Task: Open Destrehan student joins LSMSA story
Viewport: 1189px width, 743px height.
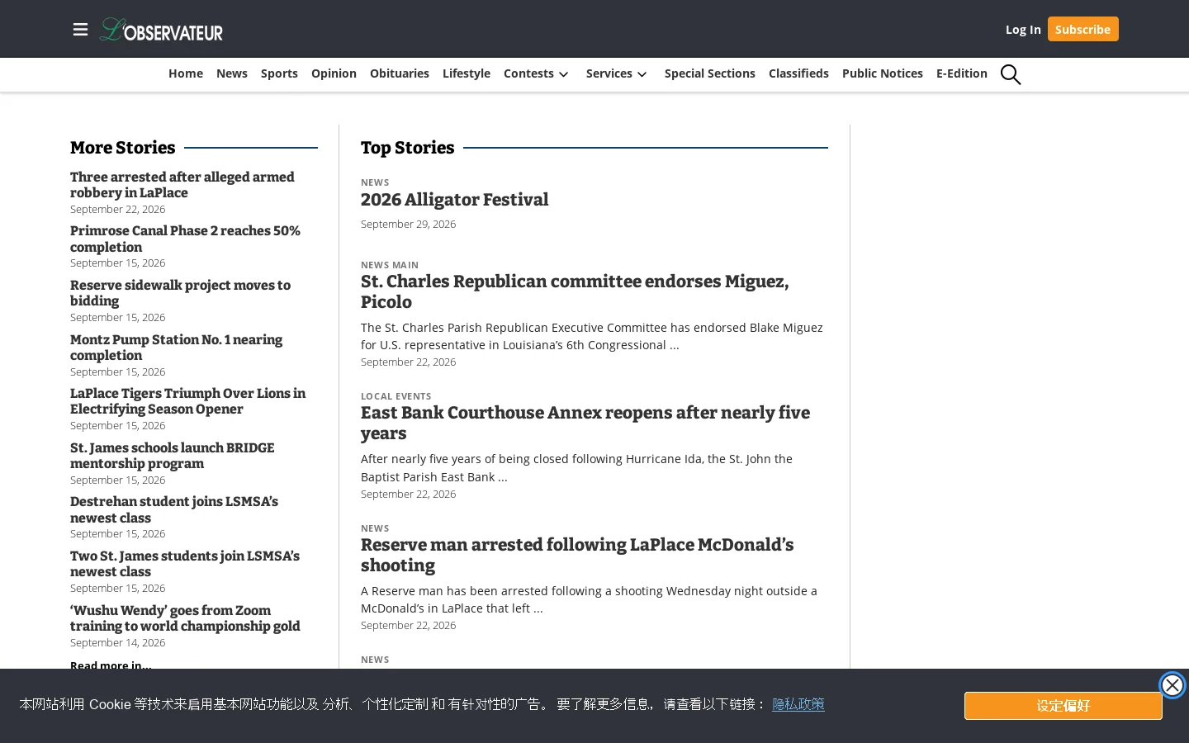Action: point(174,509)
